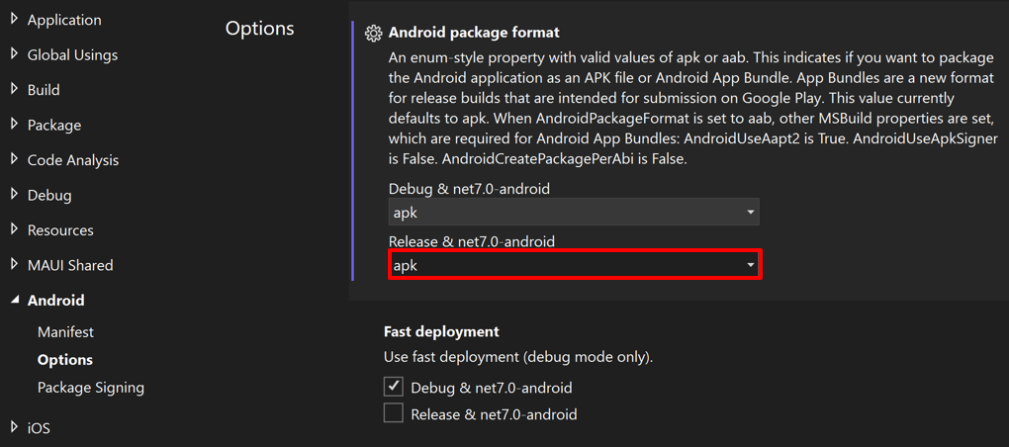Check the Release & net7.0-android fast deployment box

[x=394, y=413]
